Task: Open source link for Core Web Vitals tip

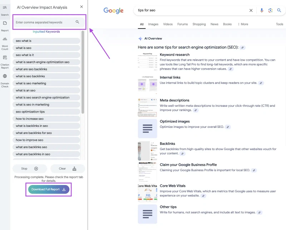Action: point(203,196)
